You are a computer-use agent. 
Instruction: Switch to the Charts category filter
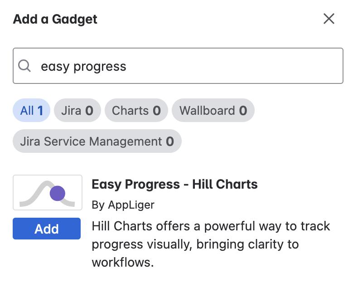coord(136,111)
